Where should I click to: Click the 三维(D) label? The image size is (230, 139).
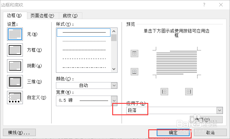34,82
